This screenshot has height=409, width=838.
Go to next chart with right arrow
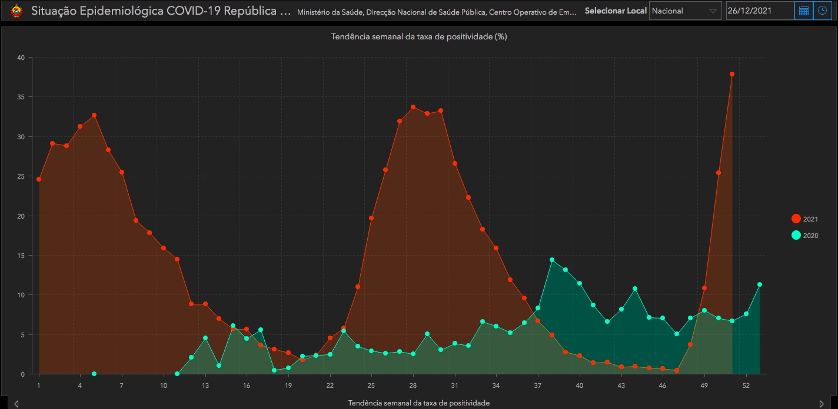pos(822,404)
